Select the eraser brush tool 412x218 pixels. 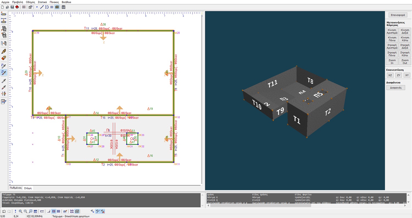click(4, 58)
